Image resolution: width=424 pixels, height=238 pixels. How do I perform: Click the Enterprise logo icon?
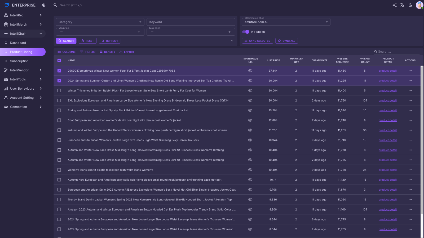pyautogui.click(x=7, y=5)
